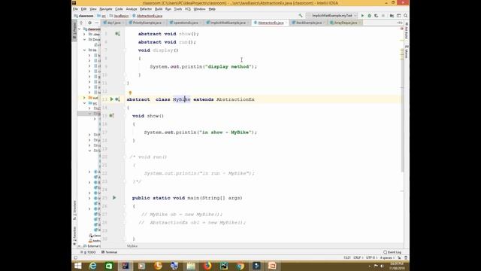This screenshot has height=271, width=481.
Task: Run the selected configuration with green play button
Action: (362, 16)
